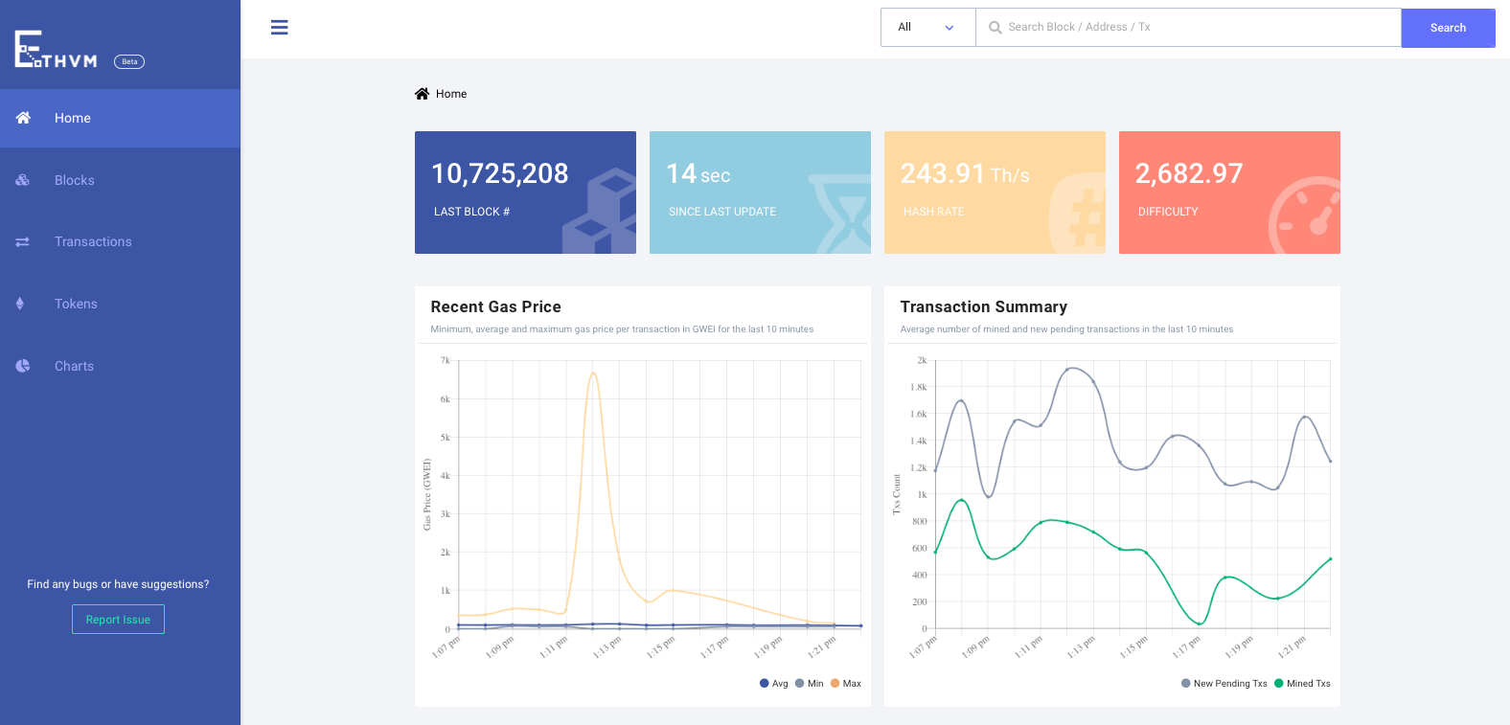Click the Charts pie icon in sidebar
This screenshot has width=1510, height=725.
pyautogui.click(x=23, y=366)
